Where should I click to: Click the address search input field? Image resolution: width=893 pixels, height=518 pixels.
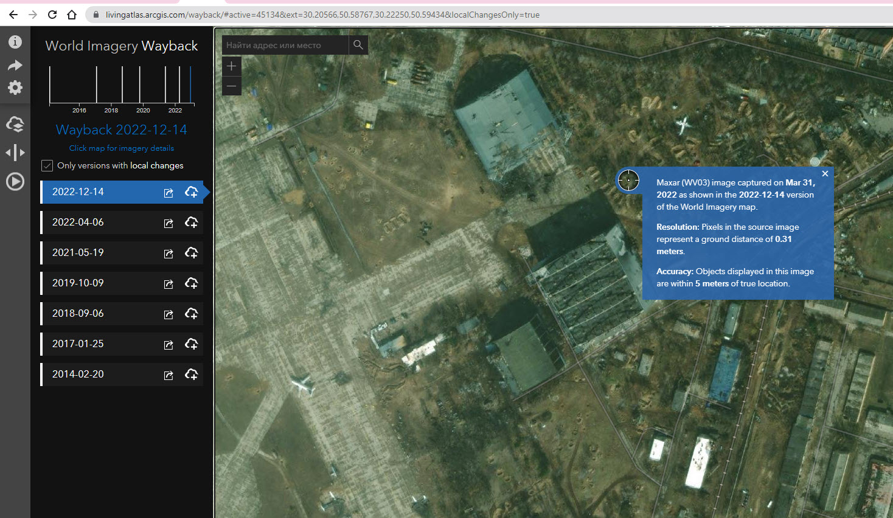click(285, 45)
